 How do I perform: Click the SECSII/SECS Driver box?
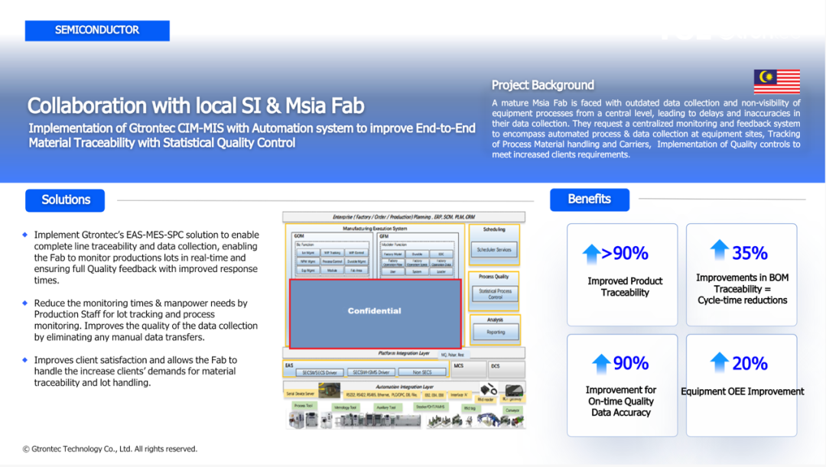pos(320,373)
